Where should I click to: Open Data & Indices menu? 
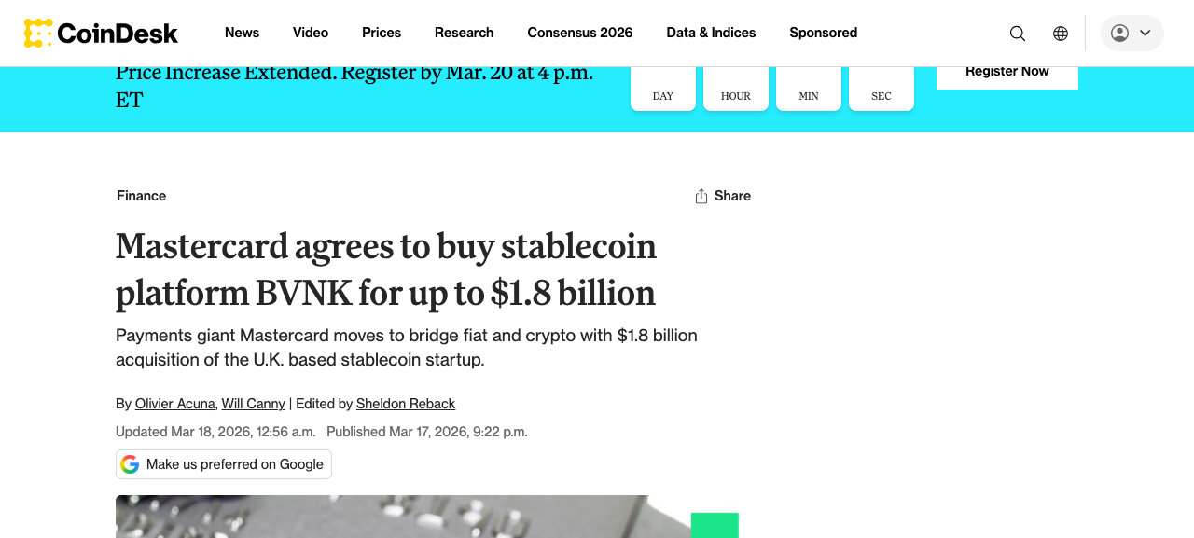[x=711, y=33]
